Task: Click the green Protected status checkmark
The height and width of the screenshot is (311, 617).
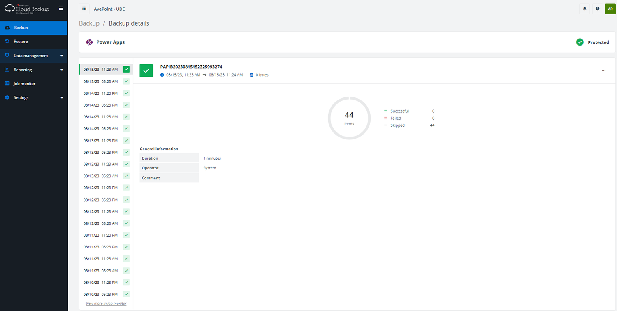Action: pos(580,42)
